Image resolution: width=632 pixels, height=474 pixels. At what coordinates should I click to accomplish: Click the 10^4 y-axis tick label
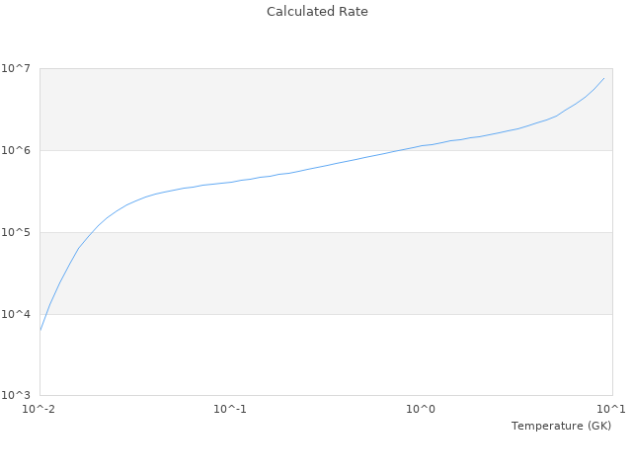(x=18, y=314)
